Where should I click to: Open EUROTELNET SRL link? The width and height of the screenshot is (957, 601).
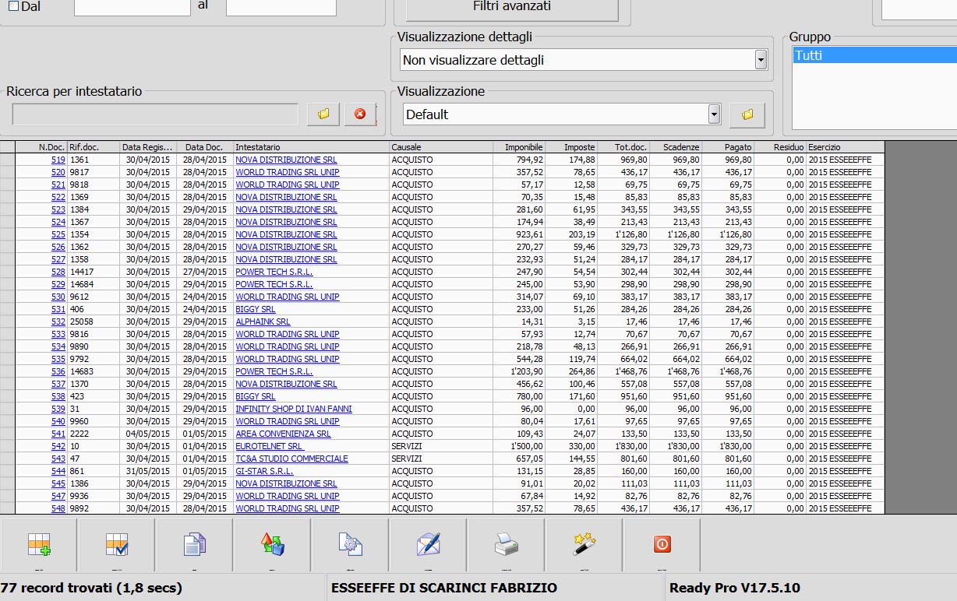coord(270,446)
